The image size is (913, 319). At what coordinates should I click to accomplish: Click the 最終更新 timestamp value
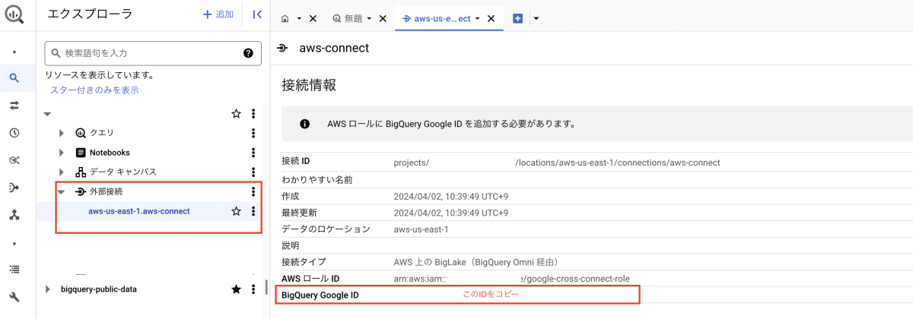451,213
